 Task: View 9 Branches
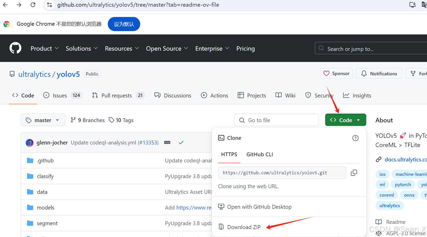pos(88,120)
